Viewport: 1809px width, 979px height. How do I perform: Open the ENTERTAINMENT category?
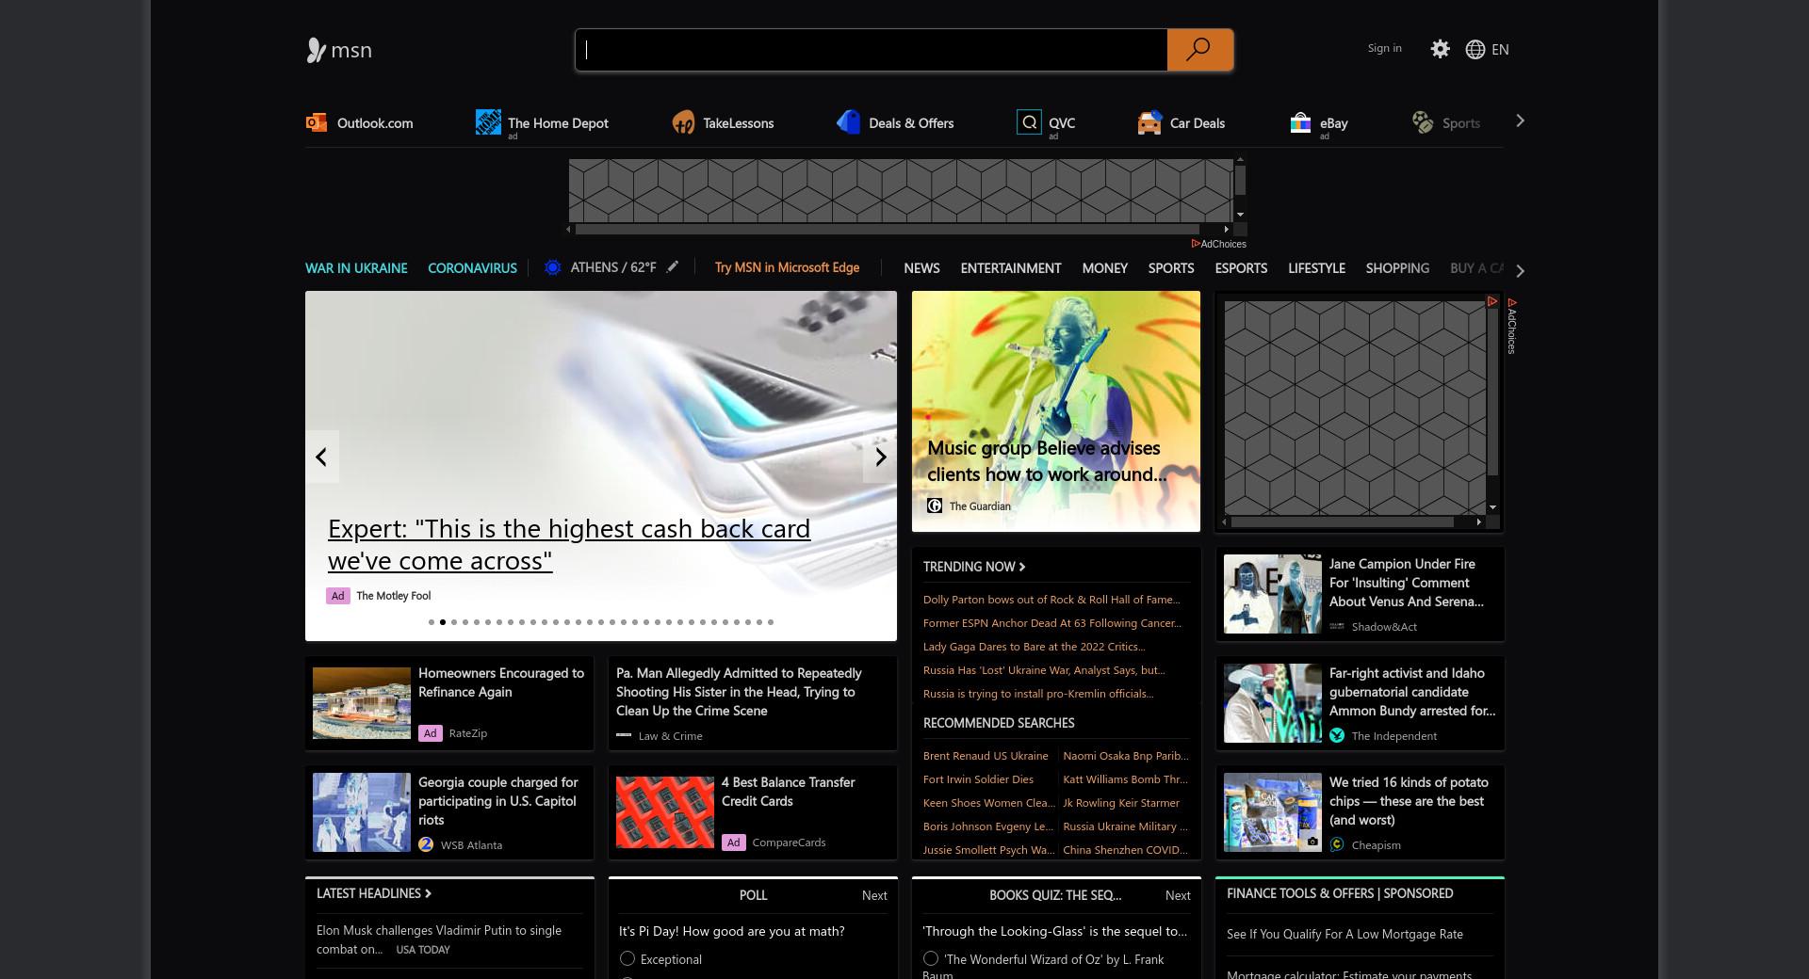click(x=1011, y=268)
